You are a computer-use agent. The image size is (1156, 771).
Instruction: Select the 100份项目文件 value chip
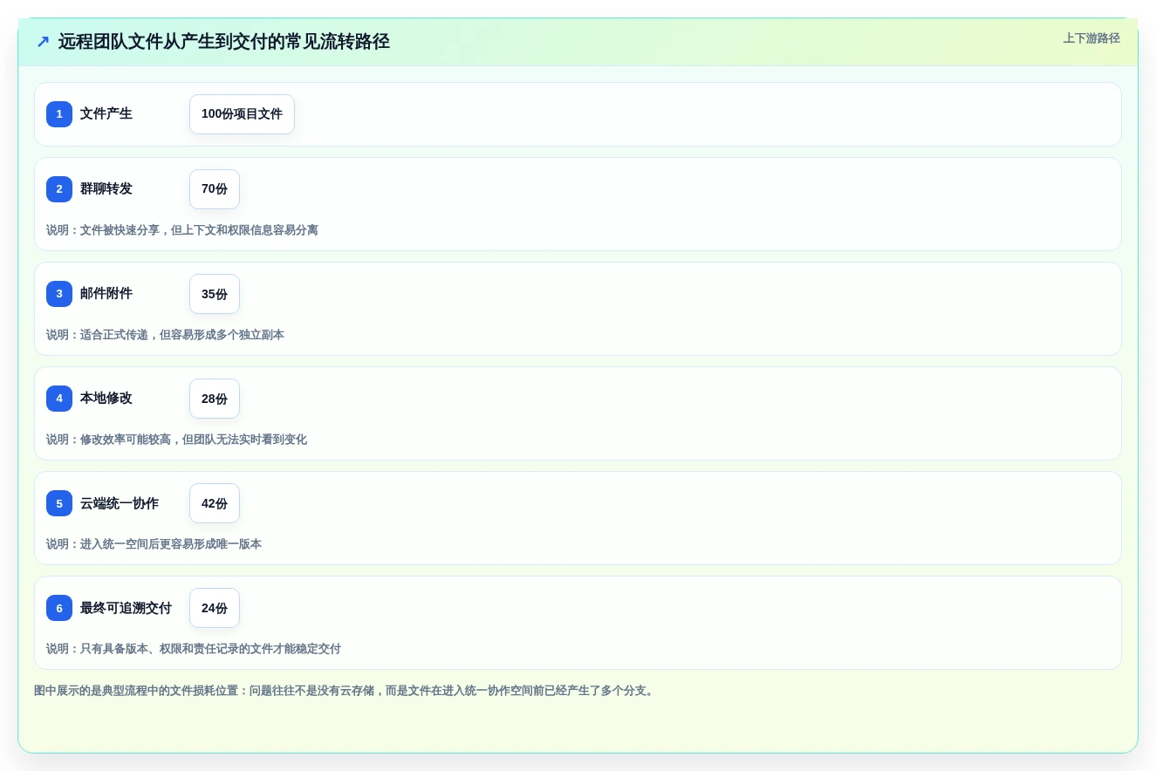242,114
